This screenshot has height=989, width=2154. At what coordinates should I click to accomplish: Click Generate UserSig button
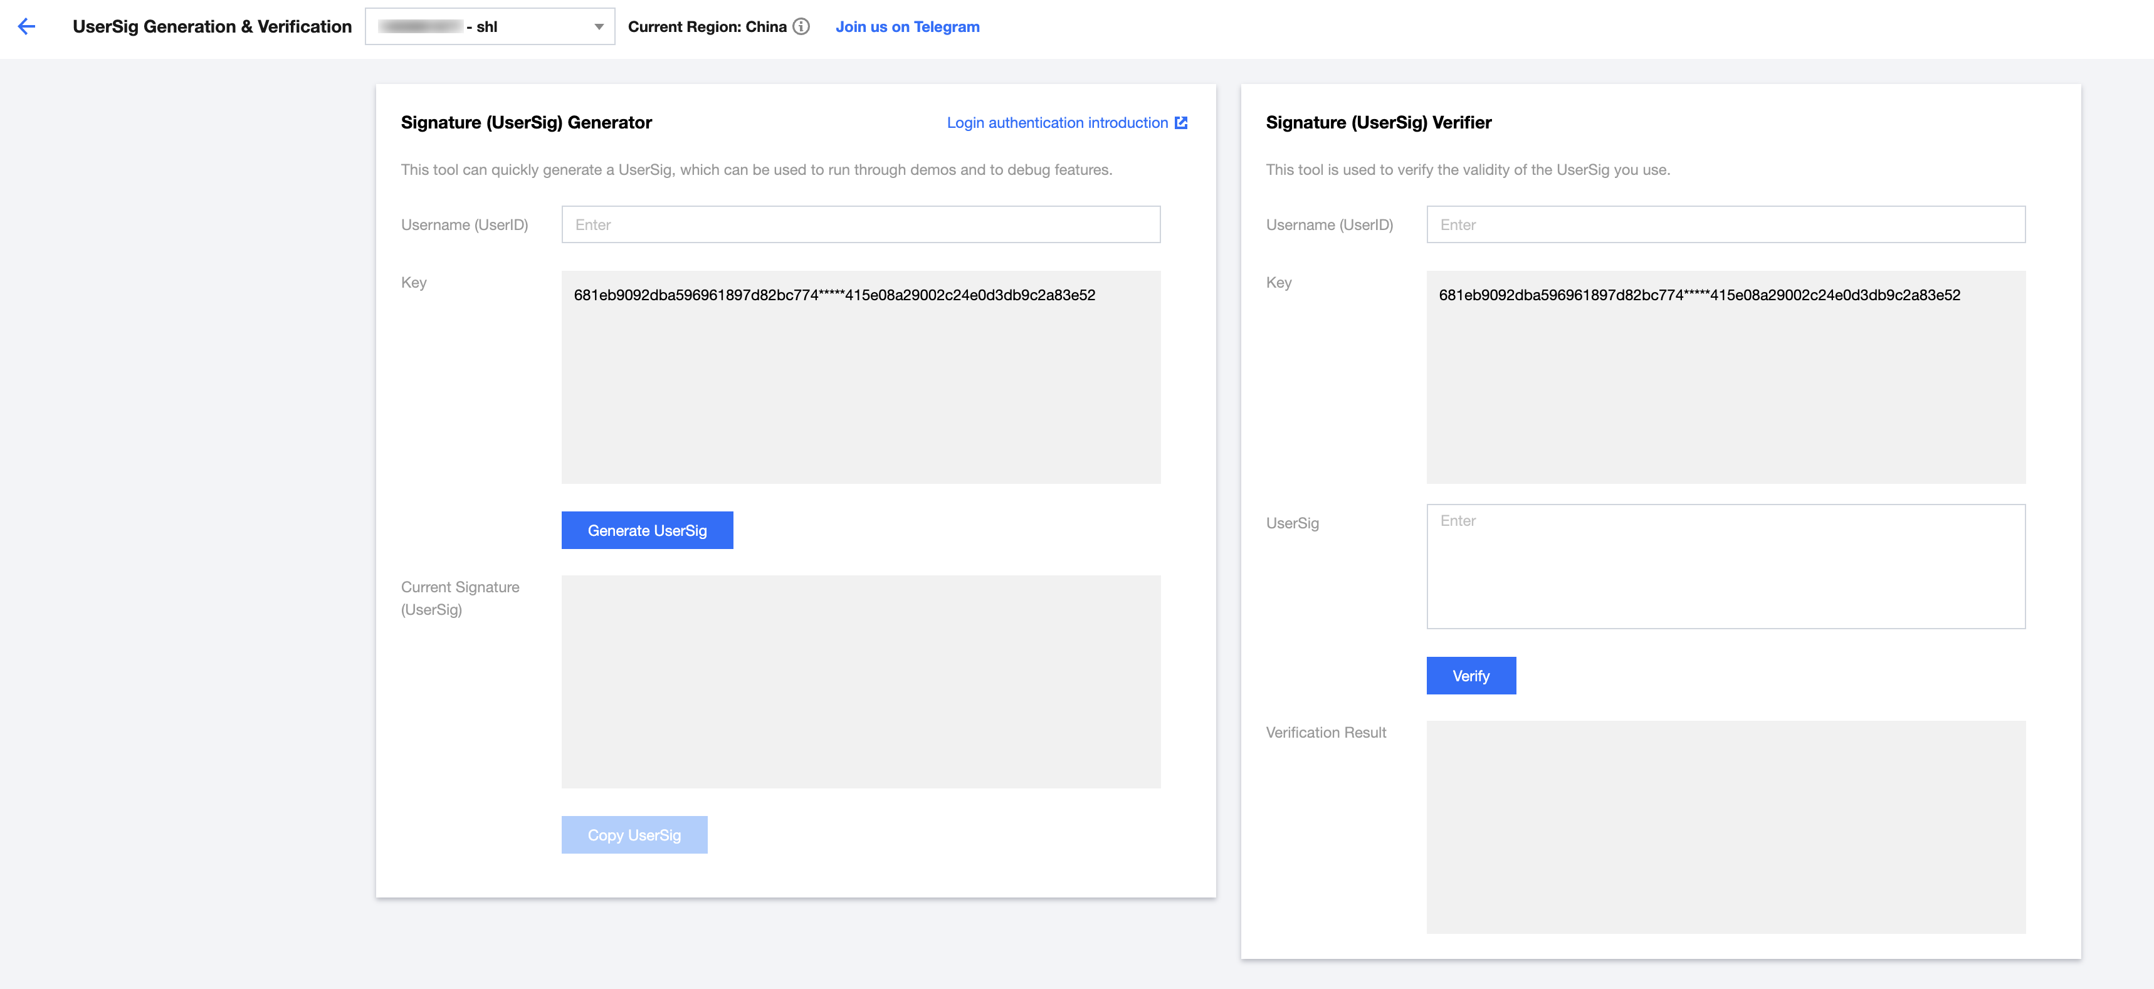point(646,530)
